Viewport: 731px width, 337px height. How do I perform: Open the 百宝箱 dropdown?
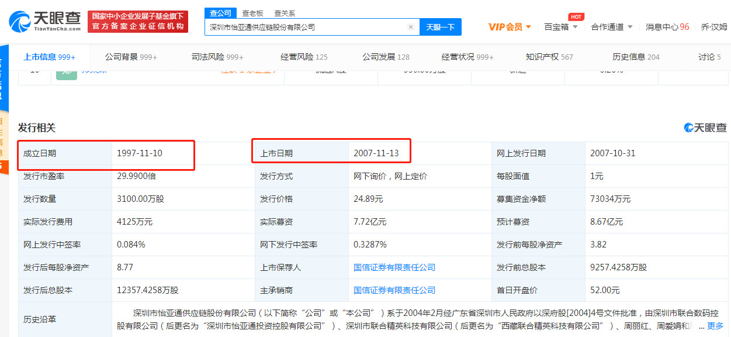pyautogui.click(x=561, y=27)
